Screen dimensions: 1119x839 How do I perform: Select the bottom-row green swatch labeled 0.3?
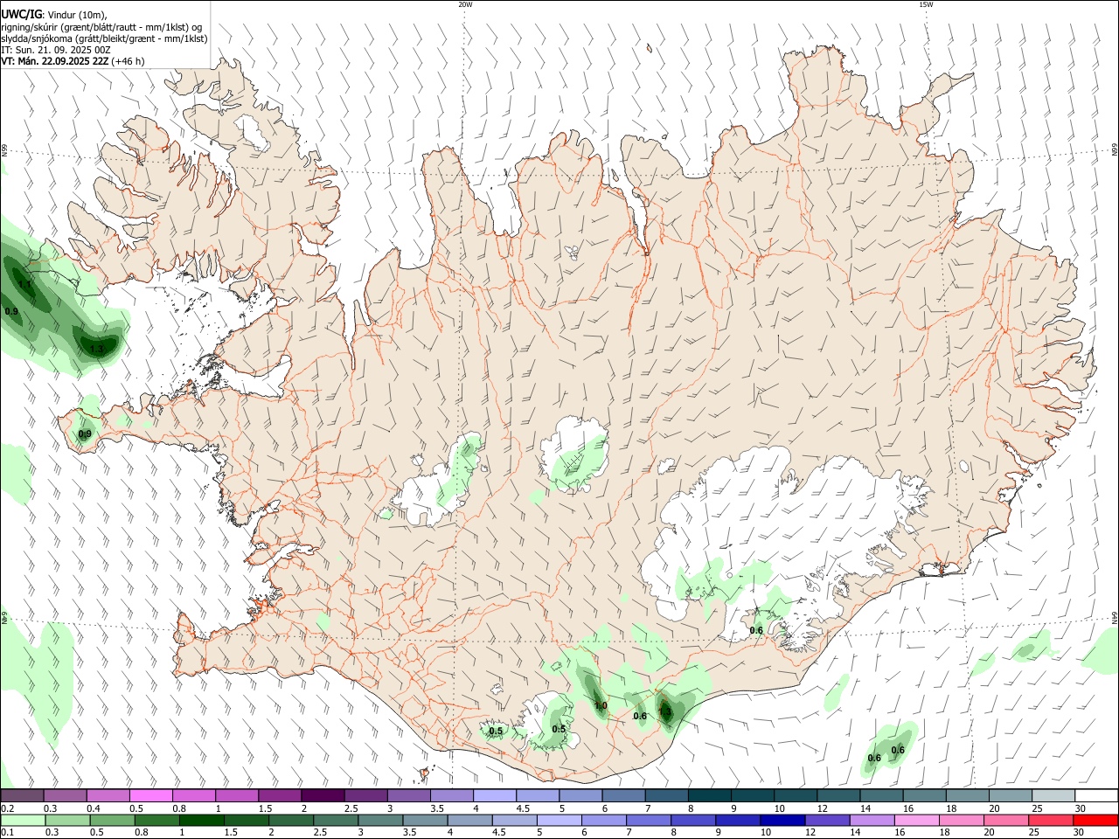click(66, 820)
